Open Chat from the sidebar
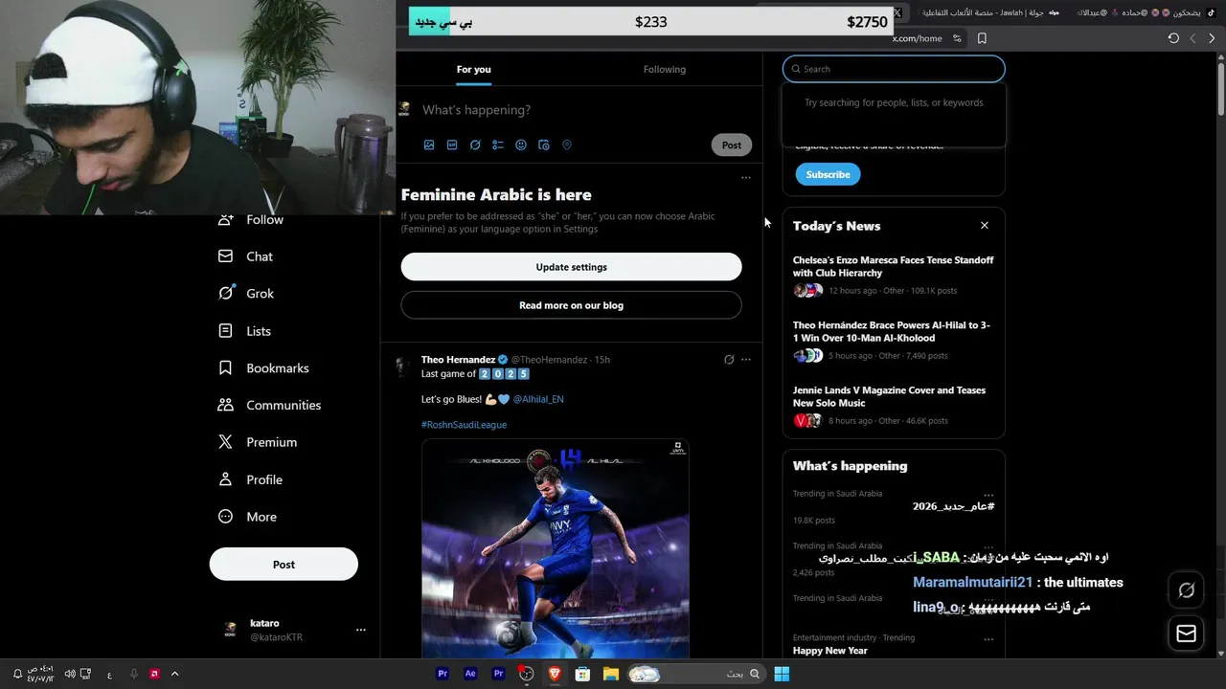The width and height of the screenshot is (1226, 689). 246,256
